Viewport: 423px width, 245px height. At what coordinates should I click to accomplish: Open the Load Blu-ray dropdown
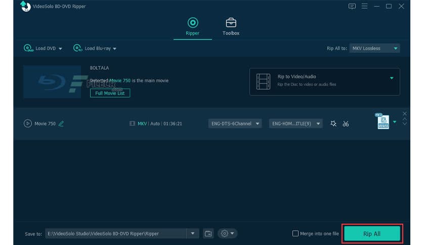click(x=114, y=49)
